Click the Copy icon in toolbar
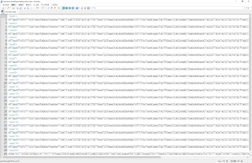252x163 pixels. point(28,8)
